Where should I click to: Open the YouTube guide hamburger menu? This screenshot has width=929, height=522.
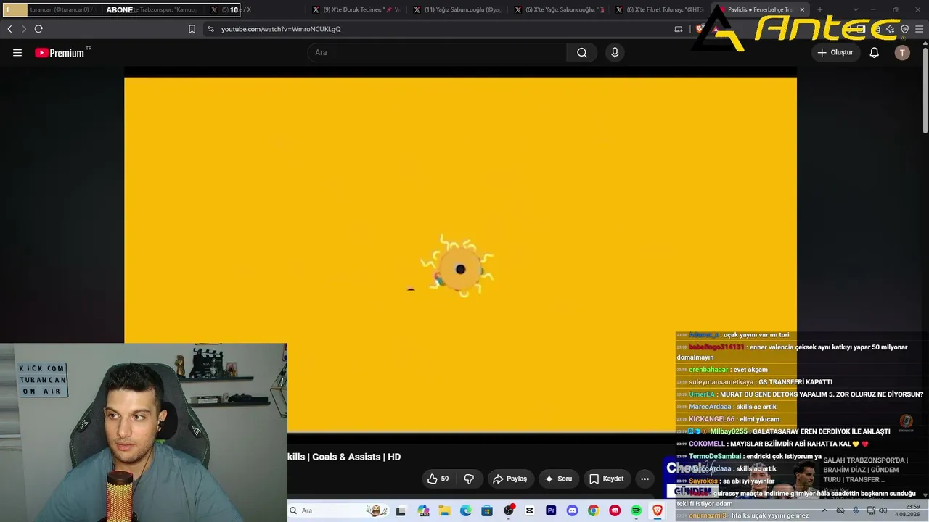17,53
